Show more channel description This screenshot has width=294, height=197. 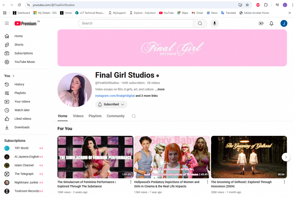point(160,90)
